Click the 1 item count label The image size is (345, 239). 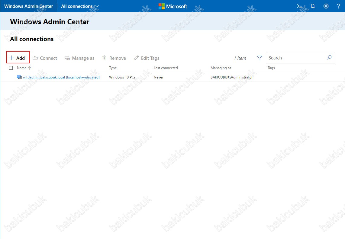(x=240, y=58)
